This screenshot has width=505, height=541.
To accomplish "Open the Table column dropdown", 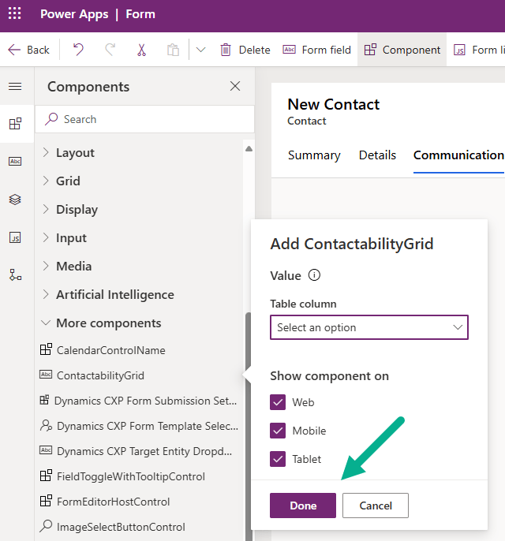I will [x=369, y=327].
